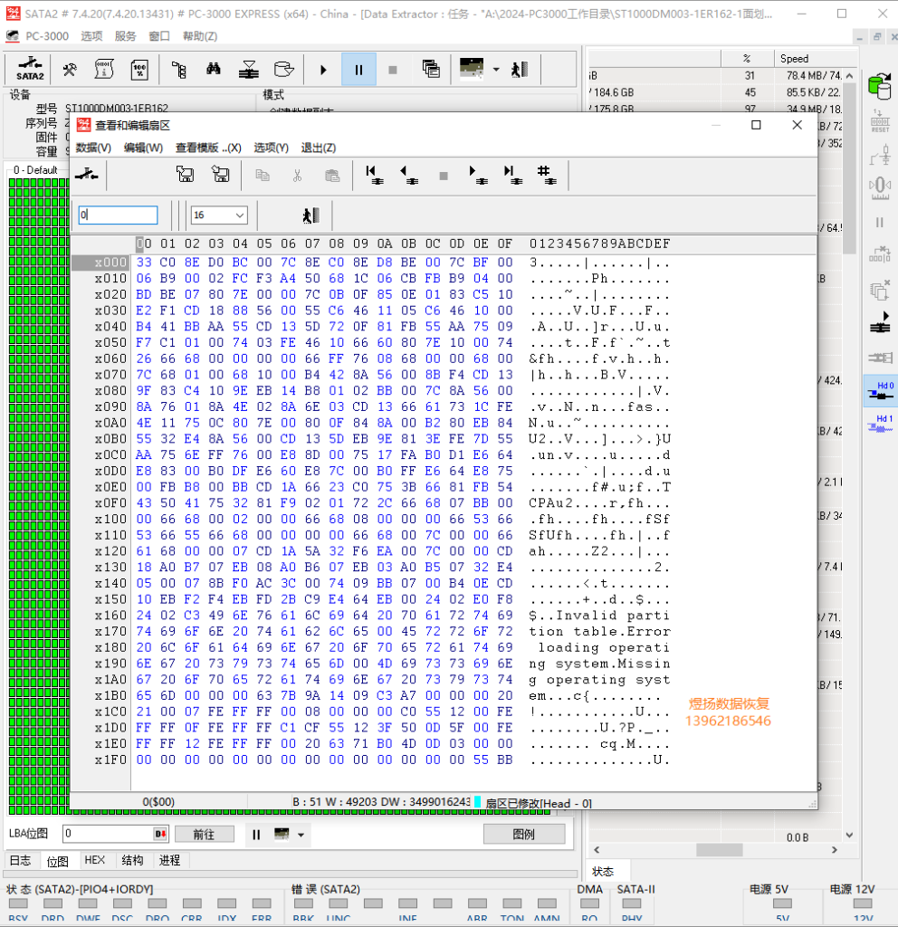Click the paste icon in sector editor

click(332, 175)
